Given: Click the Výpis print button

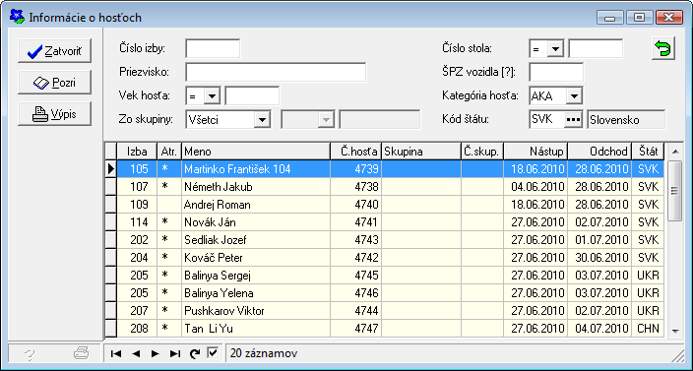Looking at the screenshot, I should coord(55,114).
